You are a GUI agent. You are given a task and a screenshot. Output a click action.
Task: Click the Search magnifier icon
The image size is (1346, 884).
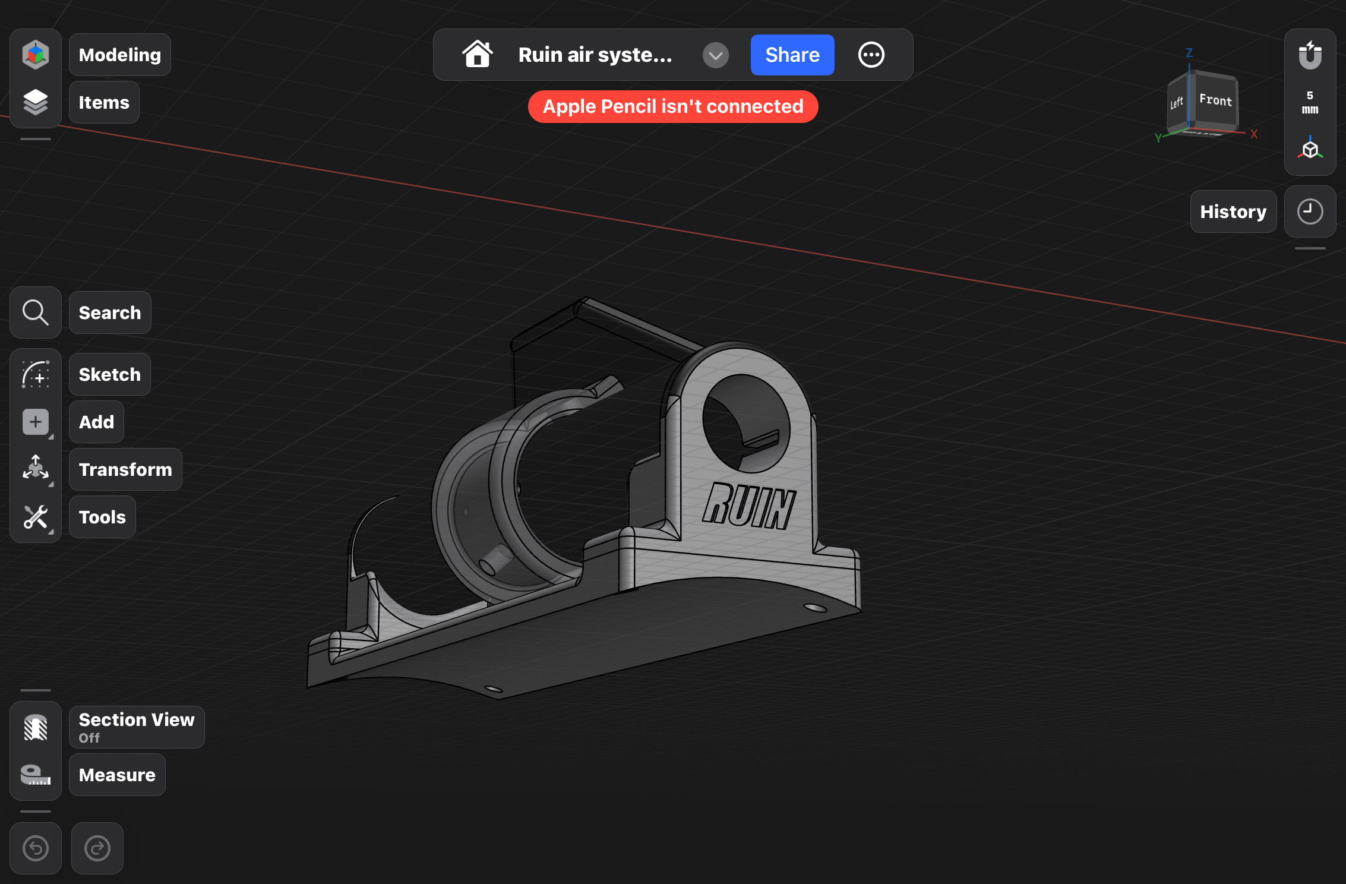point(36,312)
